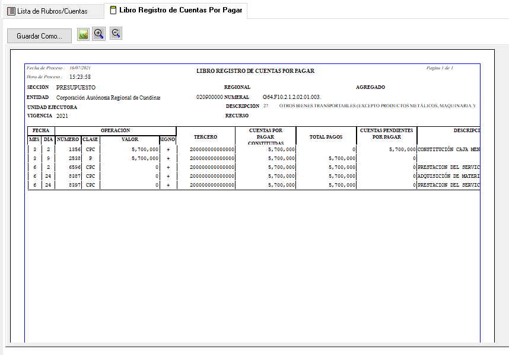Click the TOTAL PAGOS column header
The width and height of the screenshot is (509, 355).
(x=326, y=137)
